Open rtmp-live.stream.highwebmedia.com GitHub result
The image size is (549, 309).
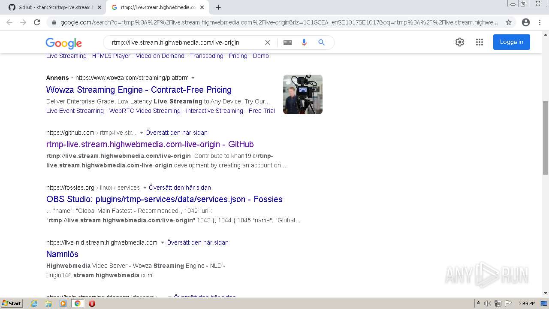coord(150,144)
